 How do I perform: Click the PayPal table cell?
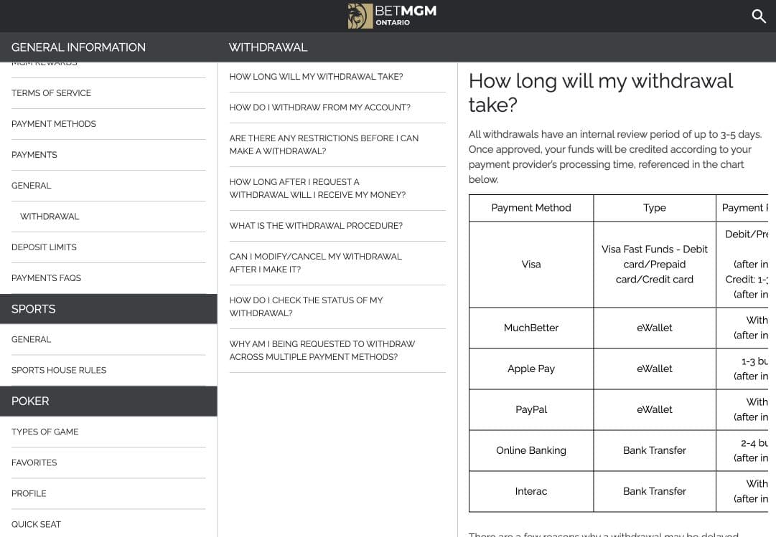click(x=531, y=409)
